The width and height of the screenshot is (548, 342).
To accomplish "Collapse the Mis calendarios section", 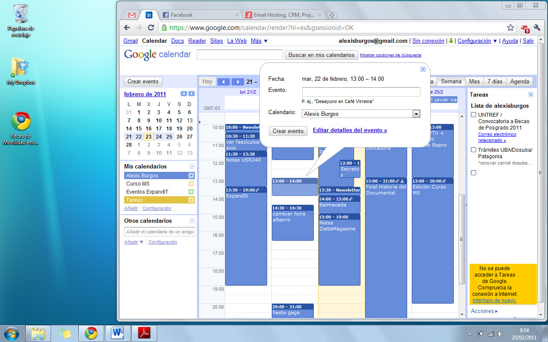I will pos(192,166).
